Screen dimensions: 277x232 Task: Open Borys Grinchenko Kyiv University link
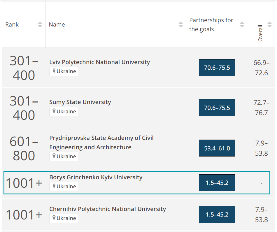click(x=96, y=177)
